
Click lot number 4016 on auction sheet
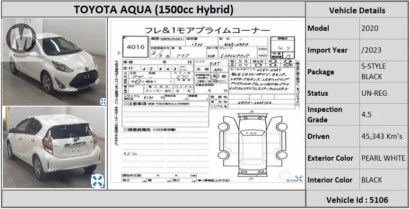click(x=135, y=47)
